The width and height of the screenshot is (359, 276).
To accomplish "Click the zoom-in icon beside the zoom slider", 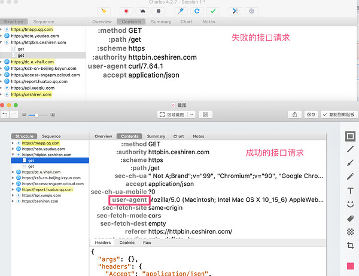I will click(53, 115).
